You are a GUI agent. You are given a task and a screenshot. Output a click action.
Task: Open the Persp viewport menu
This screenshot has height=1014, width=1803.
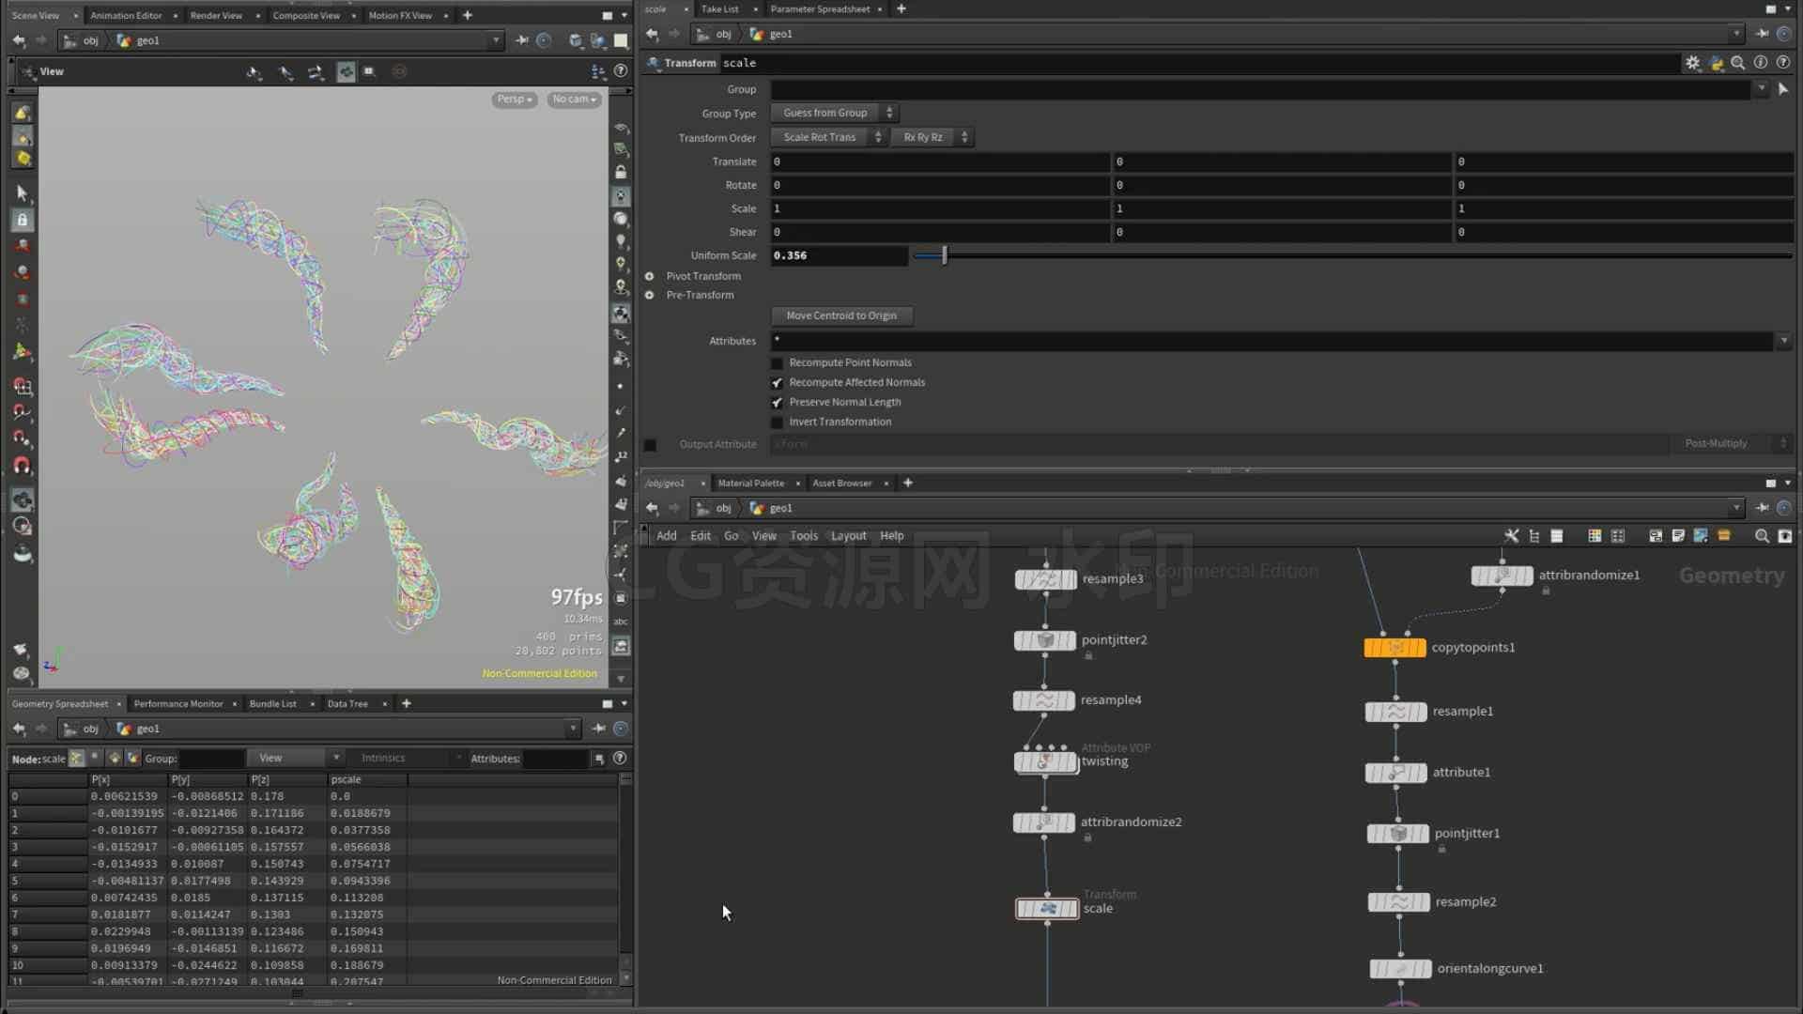[515, 100]
